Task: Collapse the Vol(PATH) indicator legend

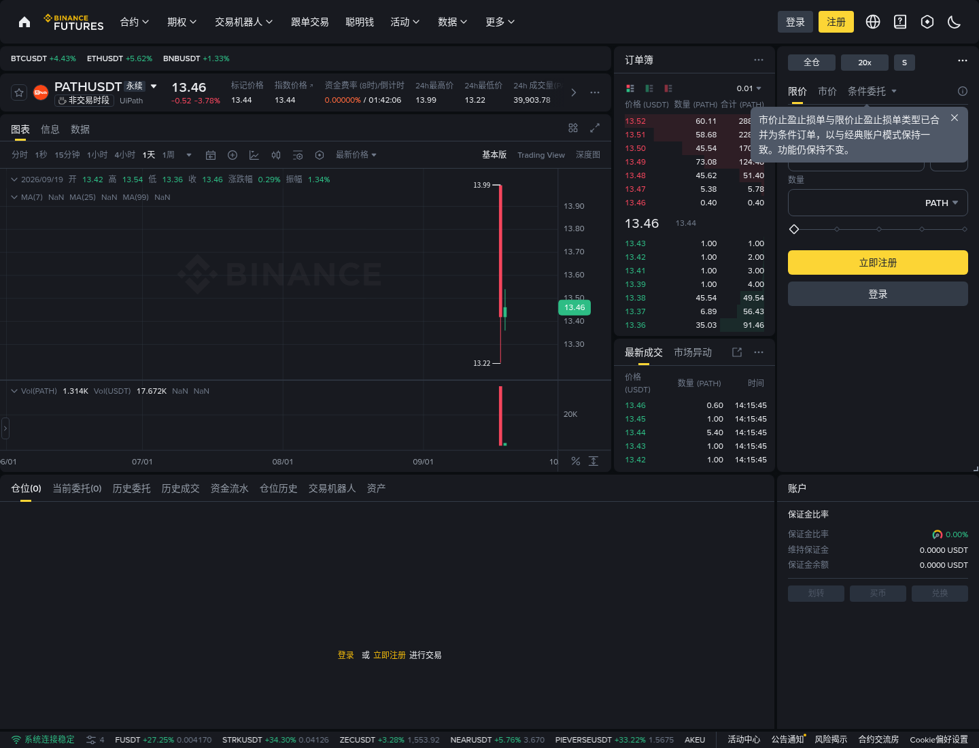Action: [14, 391]
